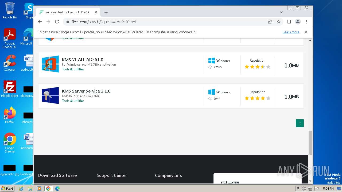This screenshot has height=192, width=342.
Task: View site info lock icon
Action: click(x=67, y=22)
